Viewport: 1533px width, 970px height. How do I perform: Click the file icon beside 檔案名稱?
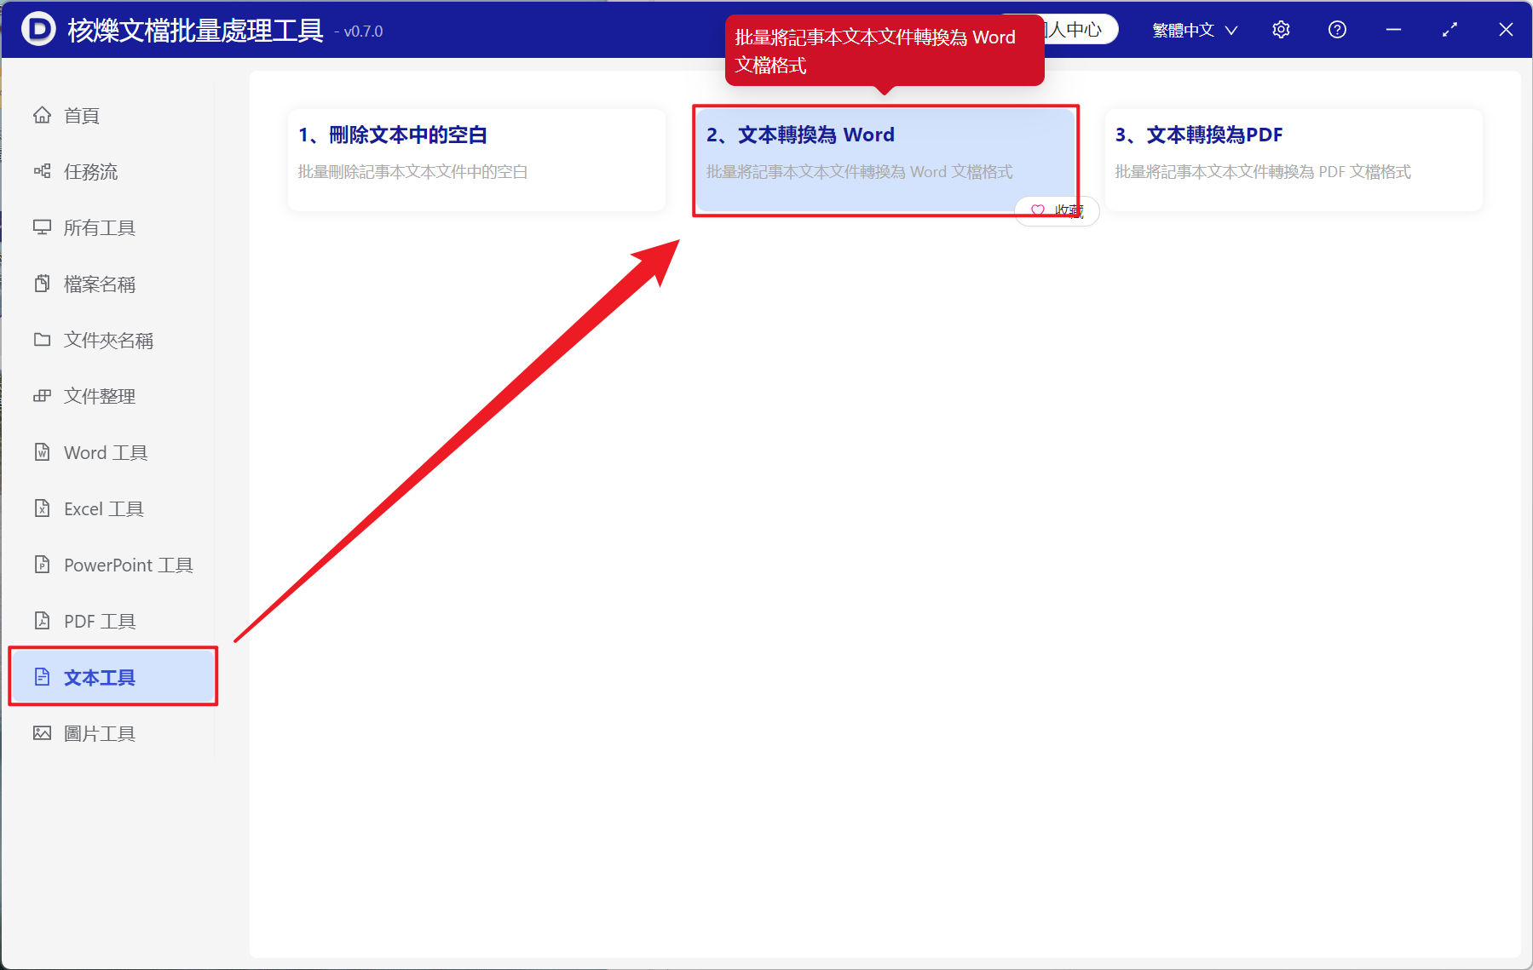(42, 284)
